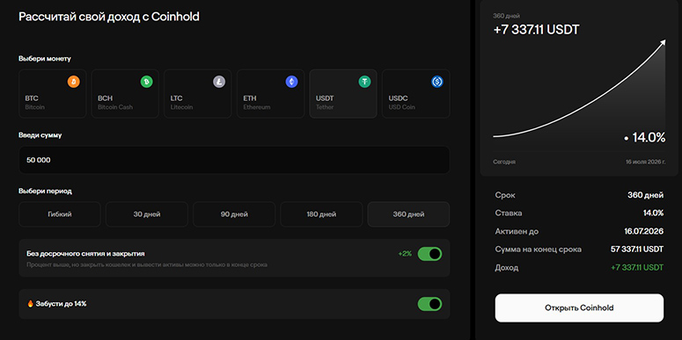Click the Срок 360 дней value

pos(646,195)
